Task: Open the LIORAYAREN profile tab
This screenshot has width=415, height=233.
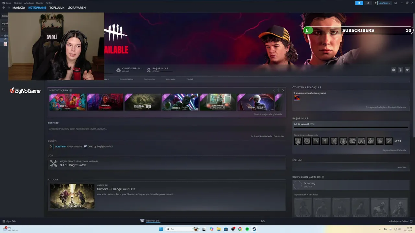Action: pyautogui.click(x=77, y=7)
